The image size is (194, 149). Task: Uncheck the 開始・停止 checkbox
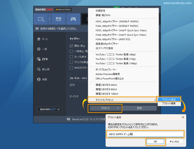(71, 46)
